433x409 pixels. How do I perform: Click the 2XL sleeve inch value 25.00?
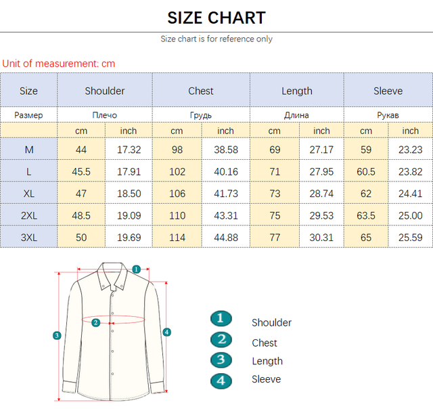coord(411,215)
